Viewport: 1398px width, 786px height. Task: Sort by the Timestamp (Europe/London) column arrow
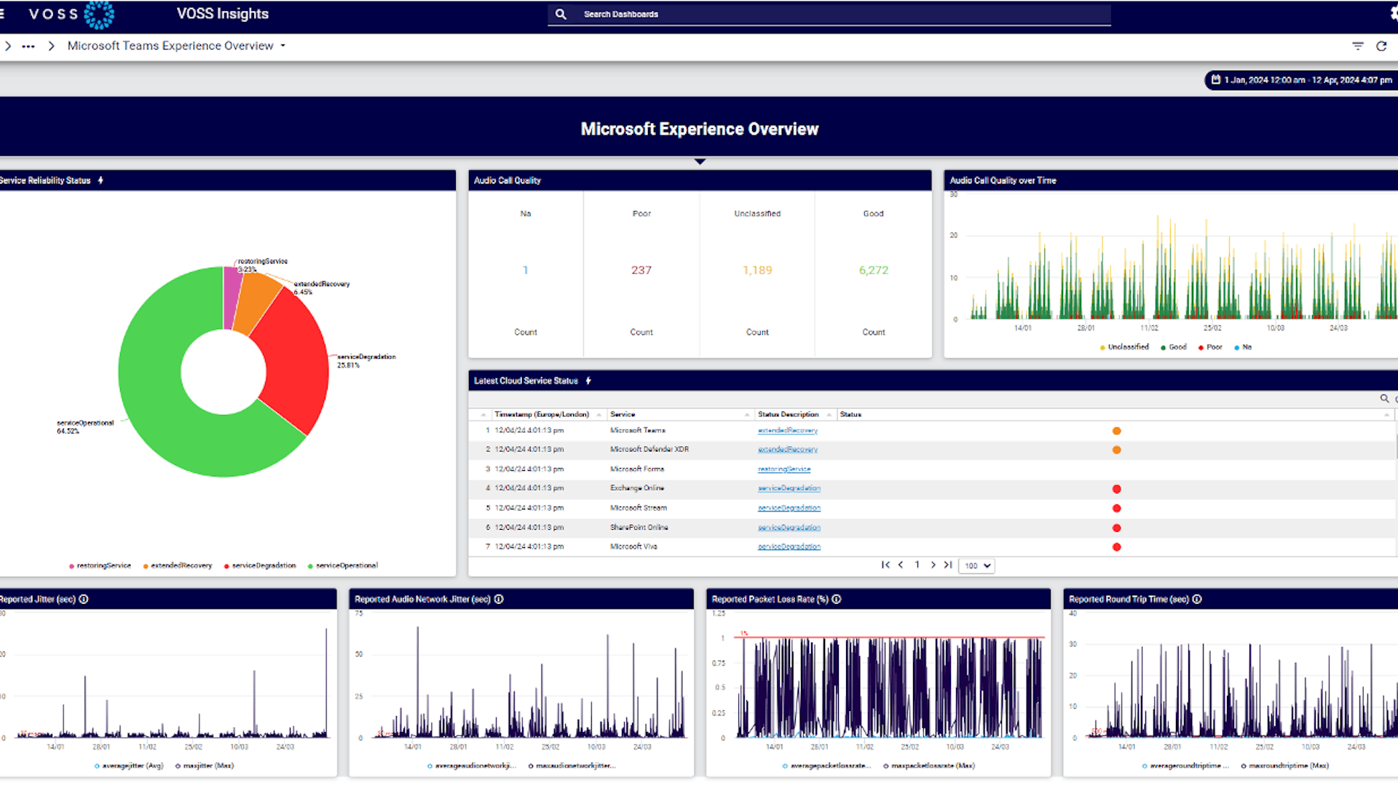tap(599, 415)
